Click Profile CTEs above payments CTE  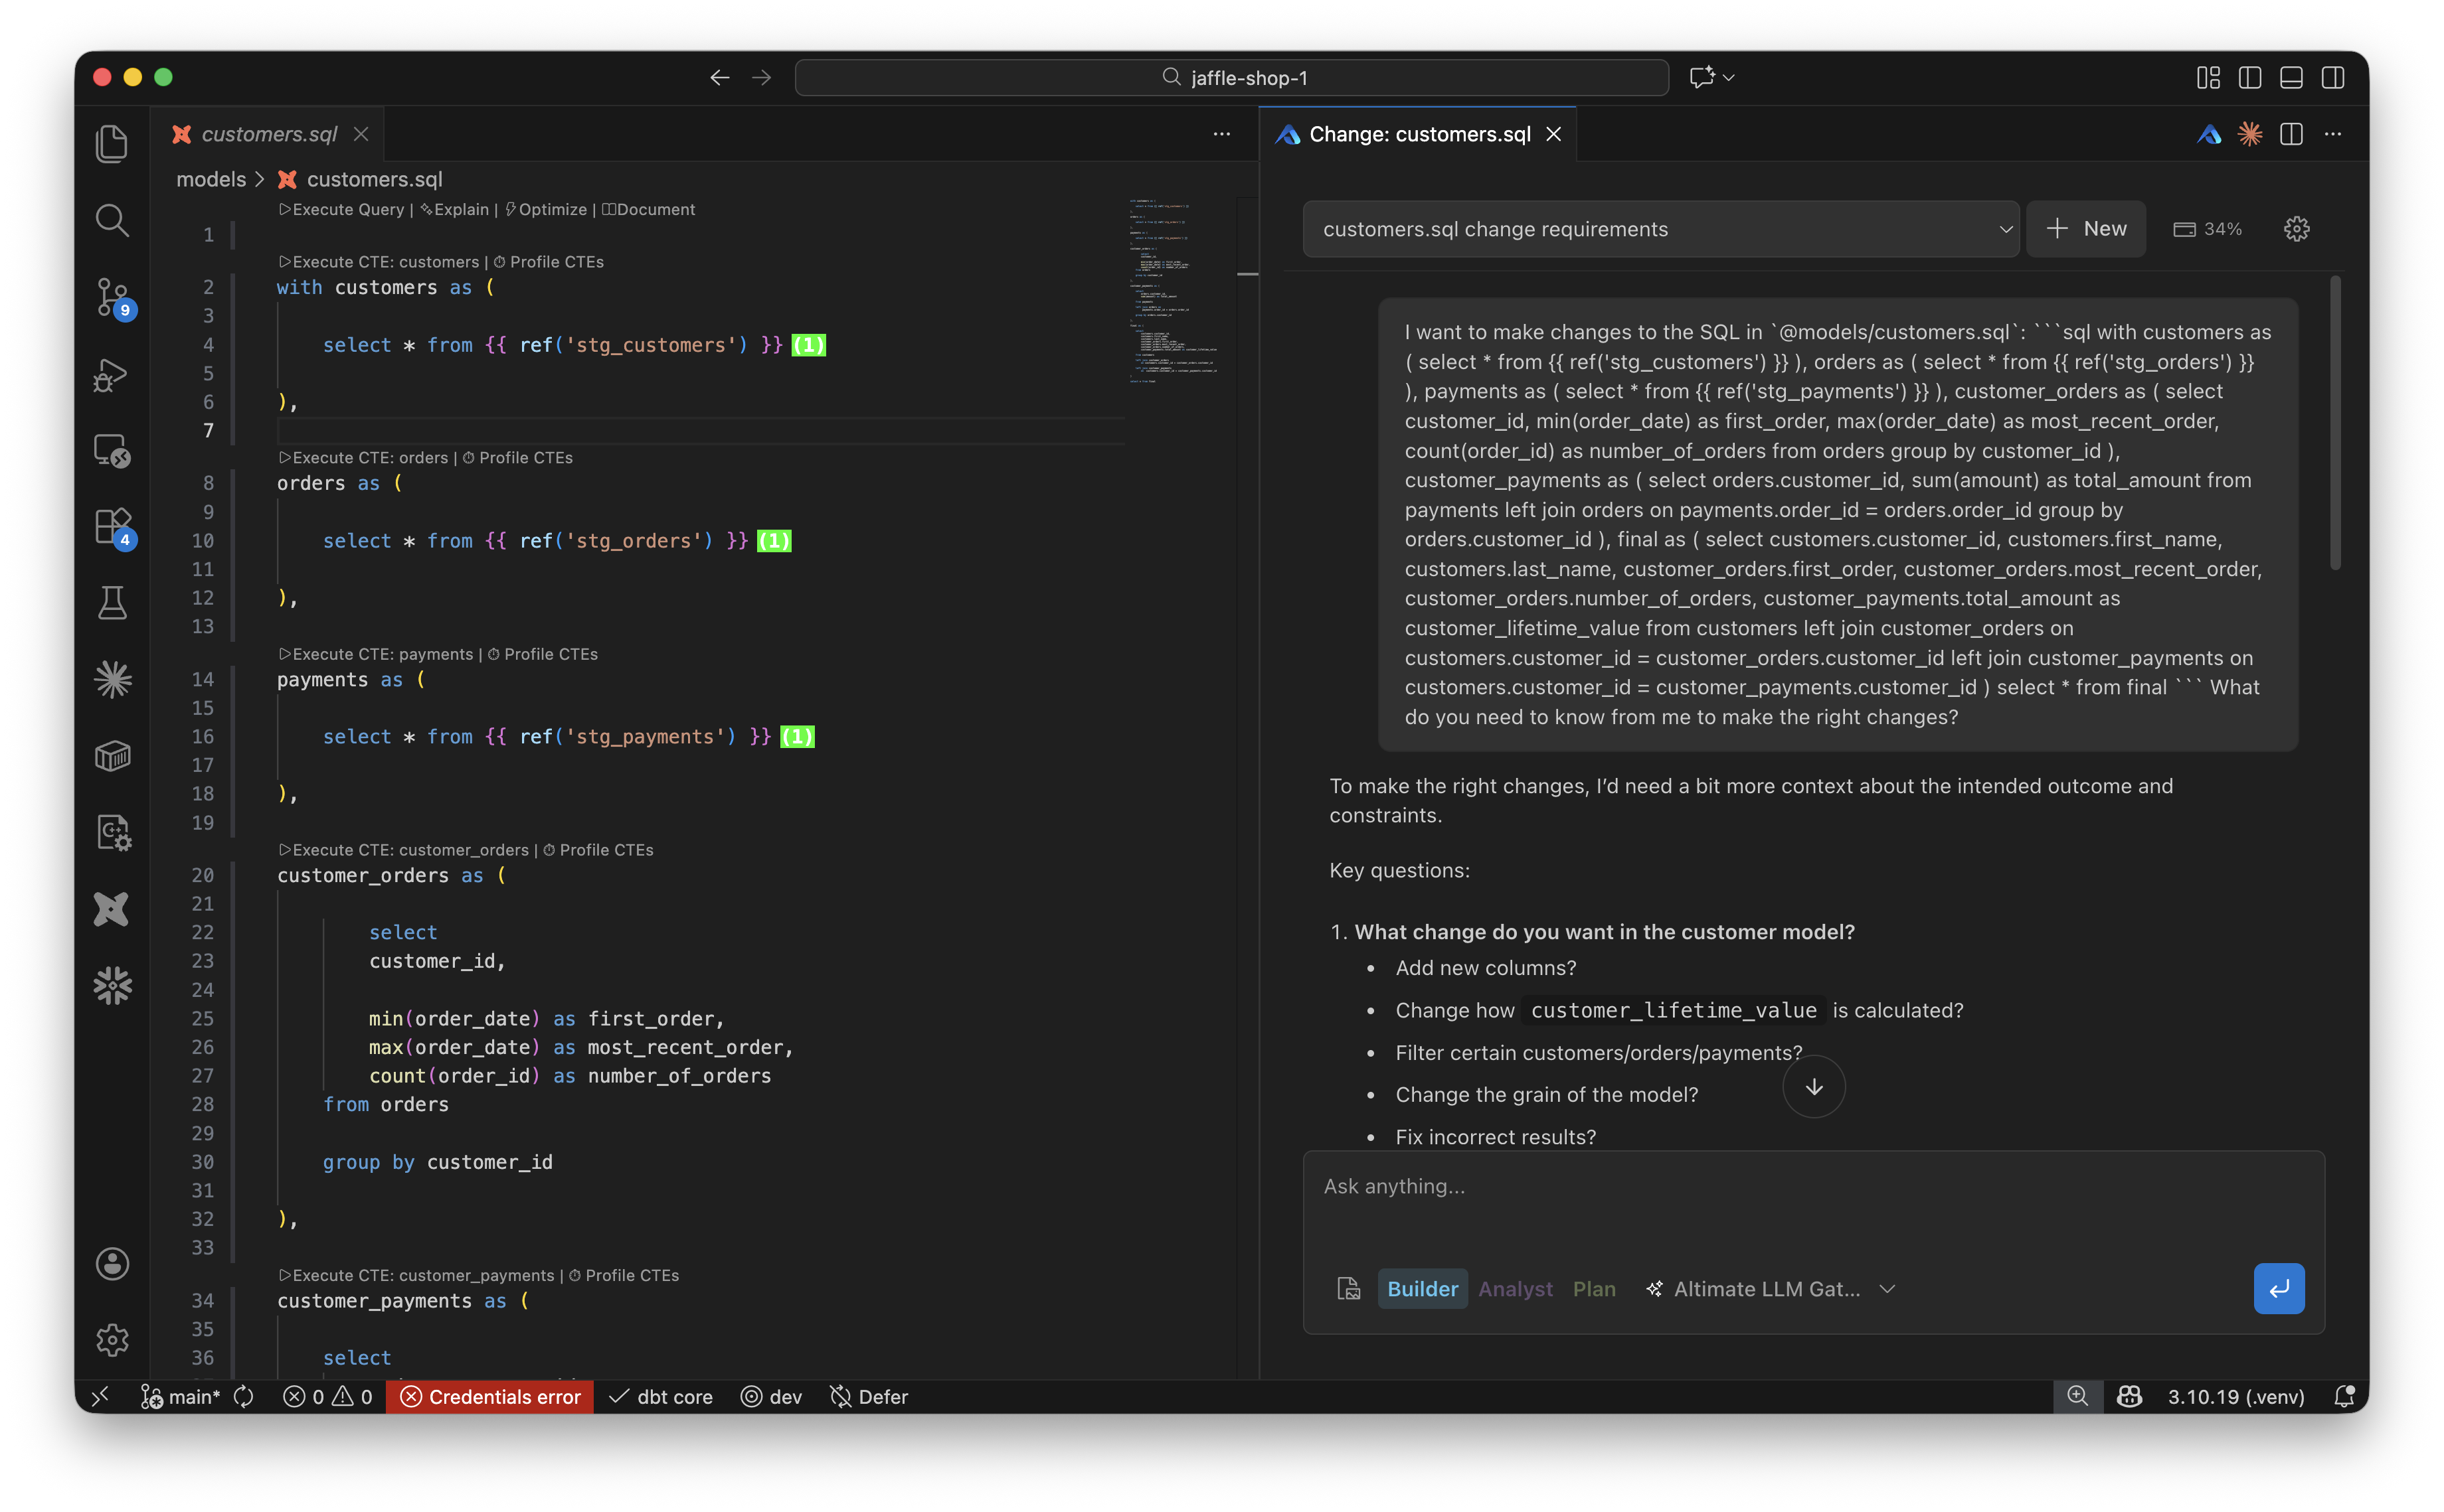[542, 654]
